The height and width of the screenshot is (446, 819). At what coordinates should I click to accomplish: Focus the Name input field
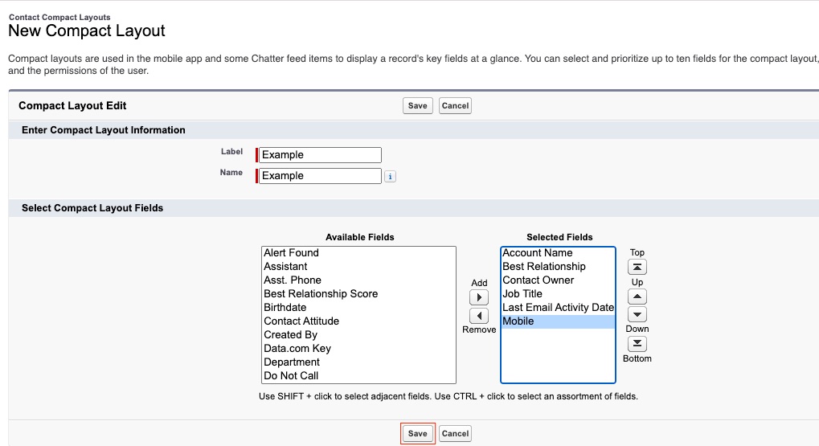319,176
